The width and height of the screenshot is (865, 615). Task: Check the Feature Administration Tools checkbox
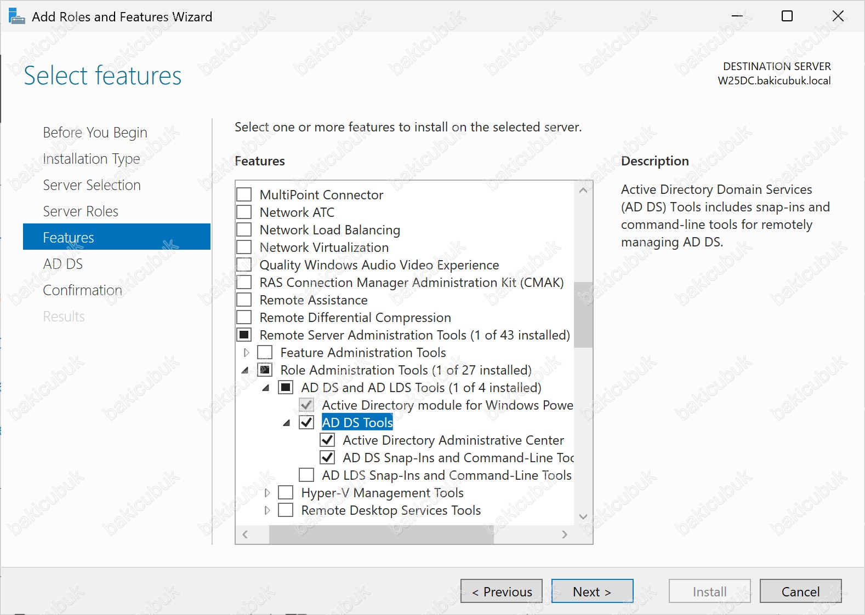(x=265, y=352)
